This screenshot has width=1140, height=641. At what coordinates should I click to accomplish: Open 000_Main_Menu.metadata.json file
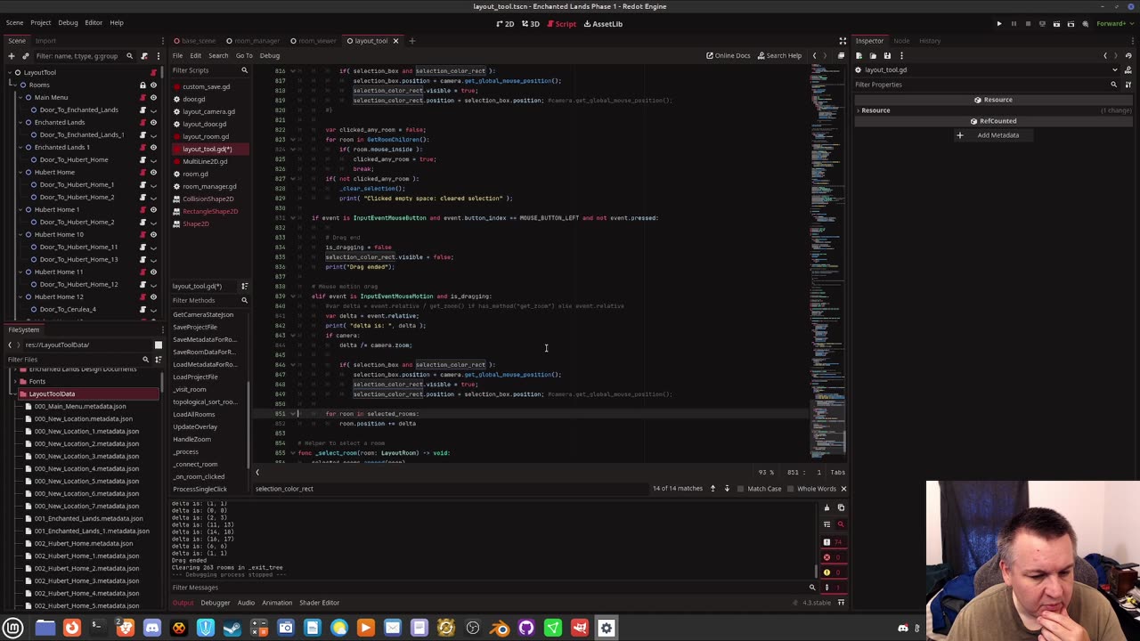coord(80,406)
